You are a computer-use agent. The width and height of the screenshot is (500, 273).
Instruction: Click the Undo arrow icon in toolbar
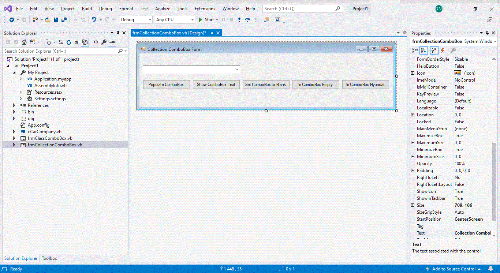pyautogui.click(x=94, y=20)
